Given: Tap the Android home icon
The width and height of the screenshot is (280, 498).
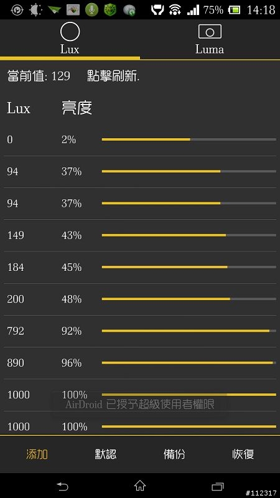Looking at the screenshot, I should 140,486.
